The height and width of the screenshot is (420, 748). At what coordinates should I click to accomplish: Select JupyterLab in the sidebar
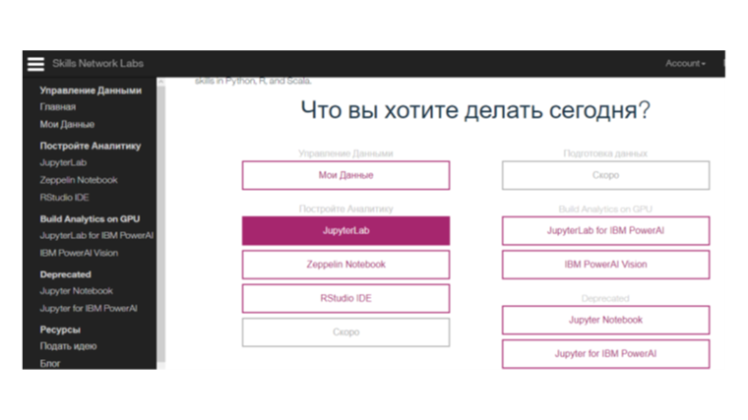63,162
